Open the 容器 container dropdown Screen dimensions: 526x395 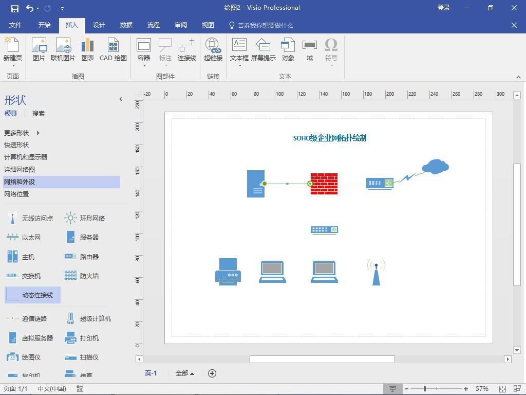coord(144,65)
